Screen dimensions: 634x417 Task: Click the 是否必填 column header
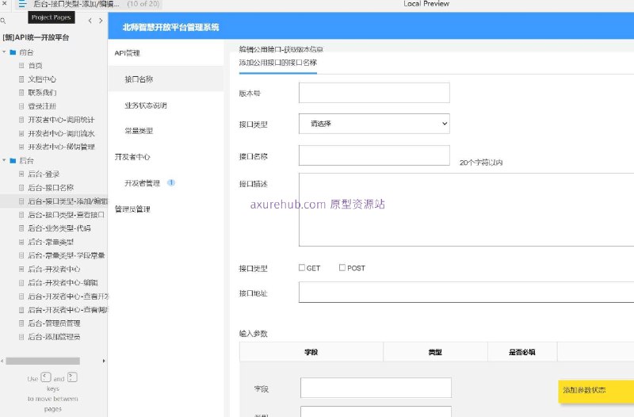coord(522,352)
